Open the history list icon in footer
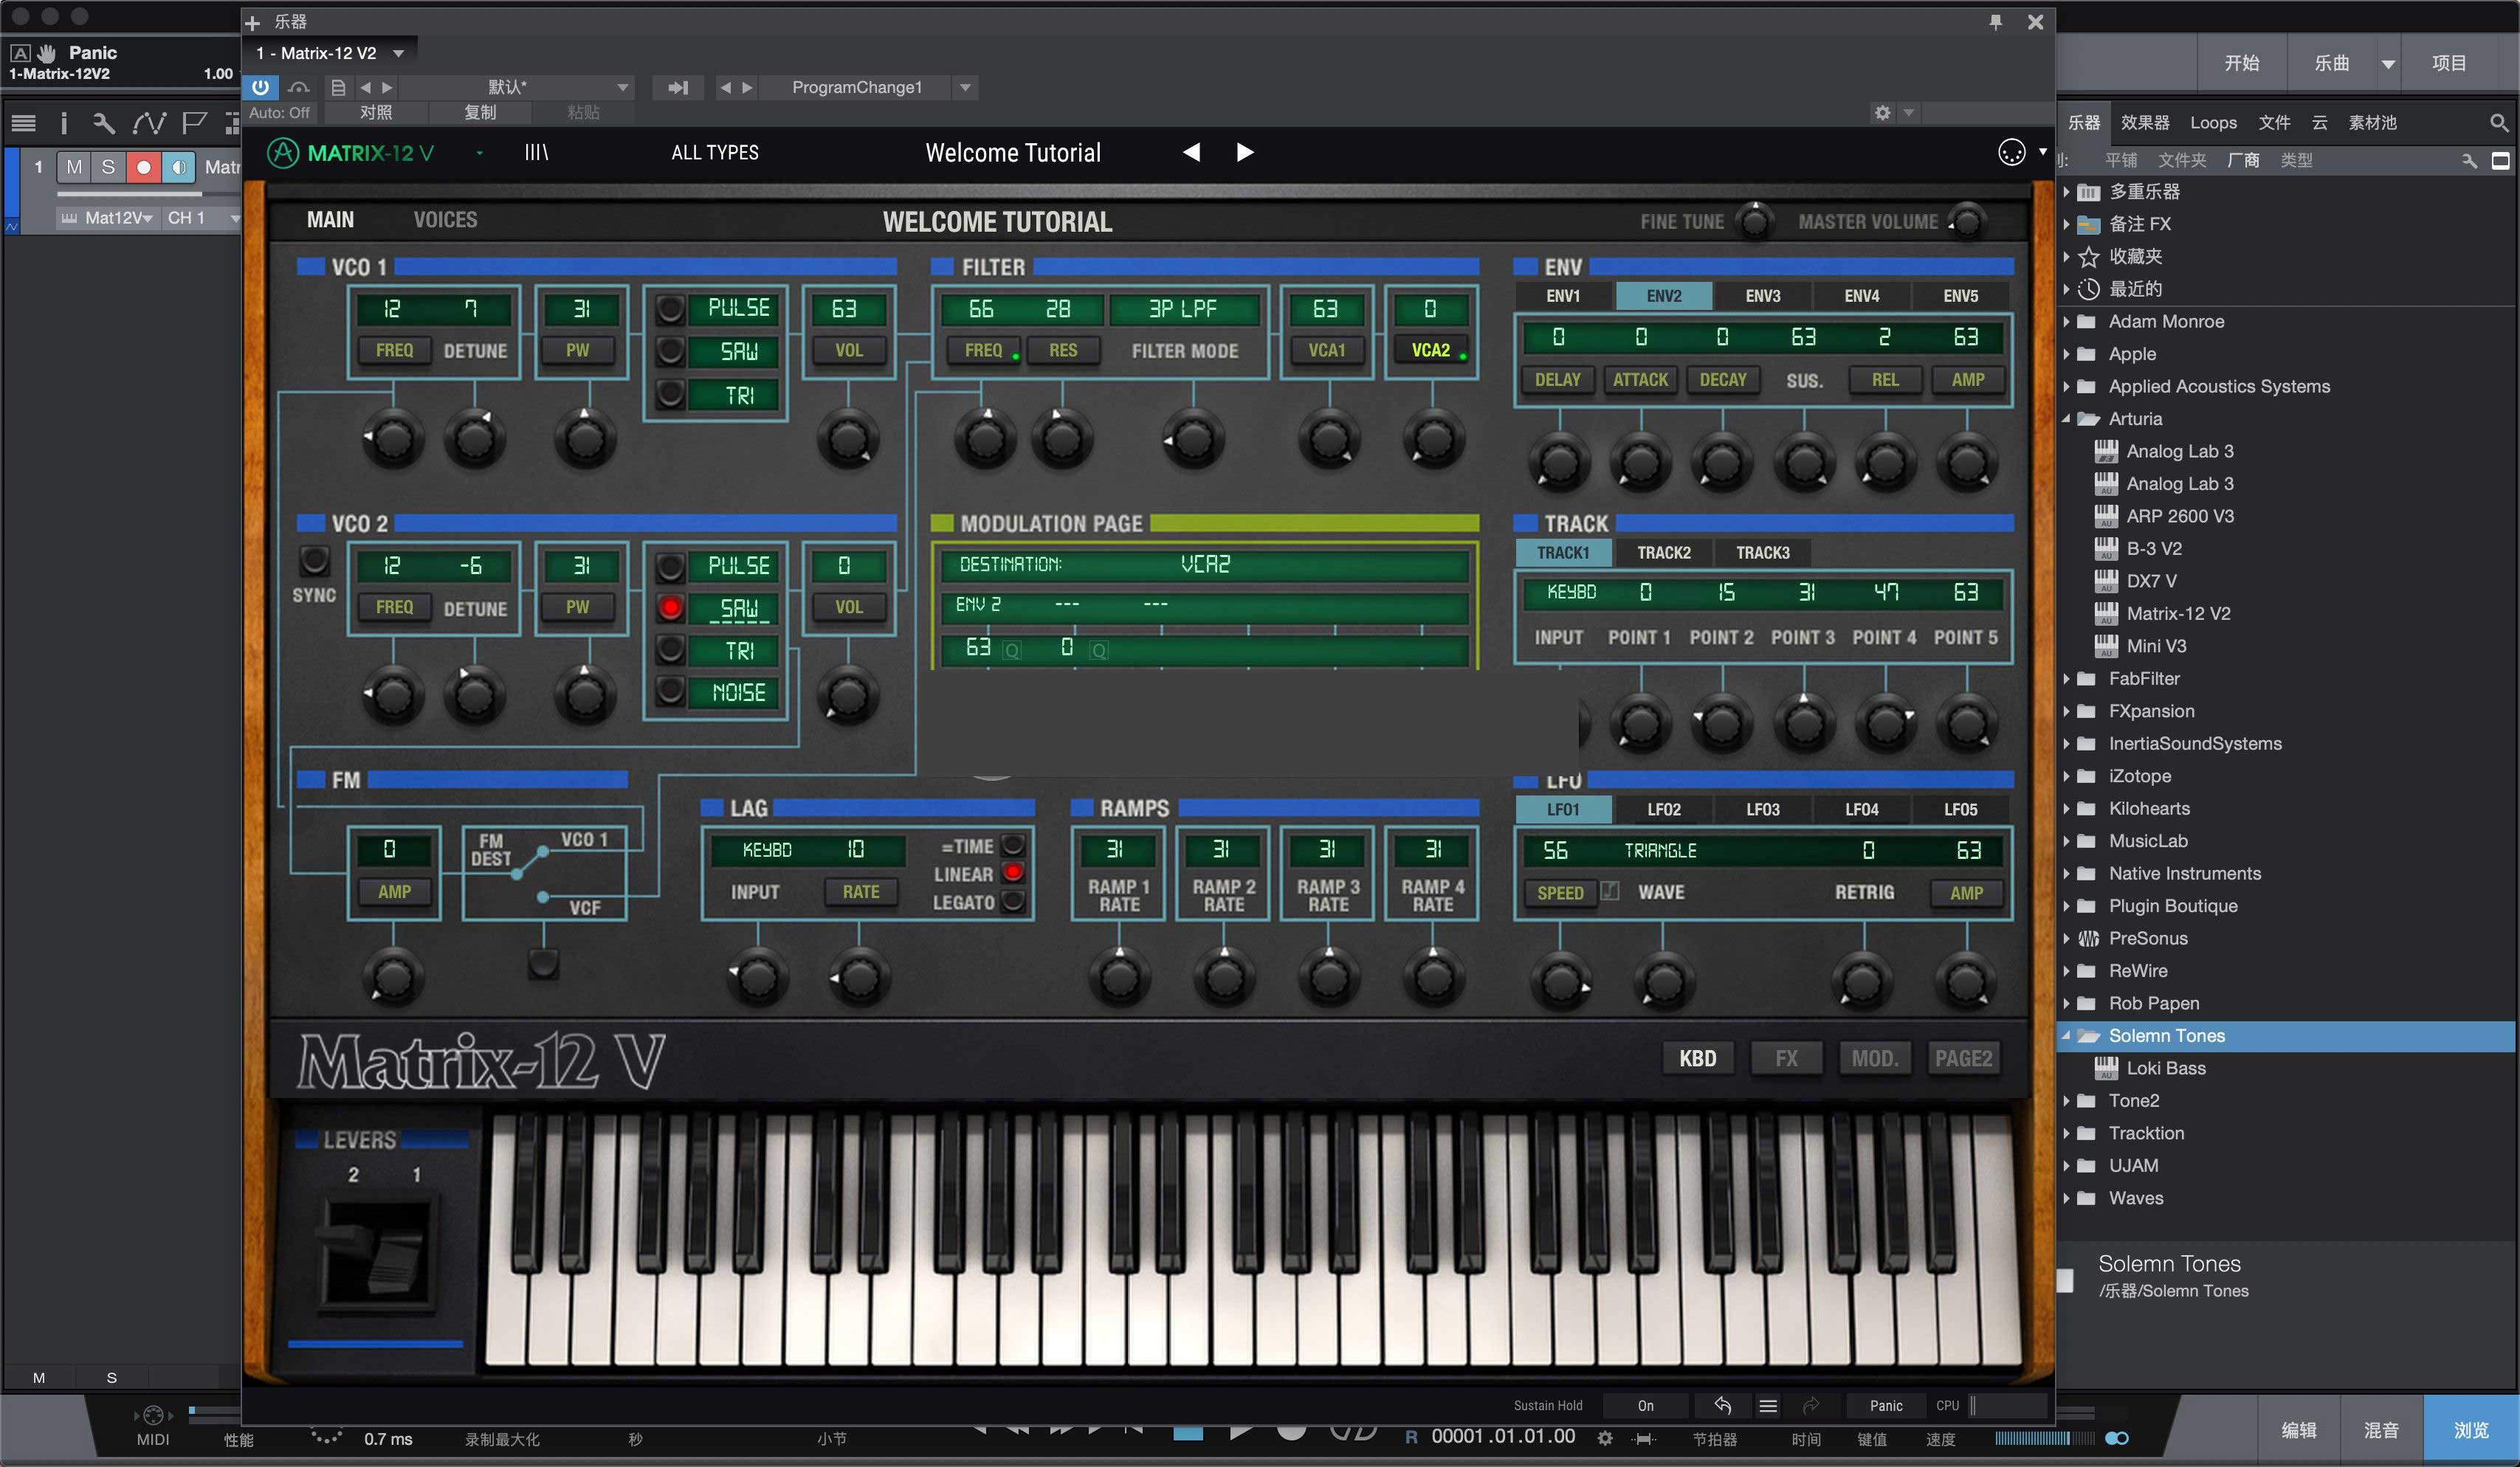 (x=1768, y=1405)
